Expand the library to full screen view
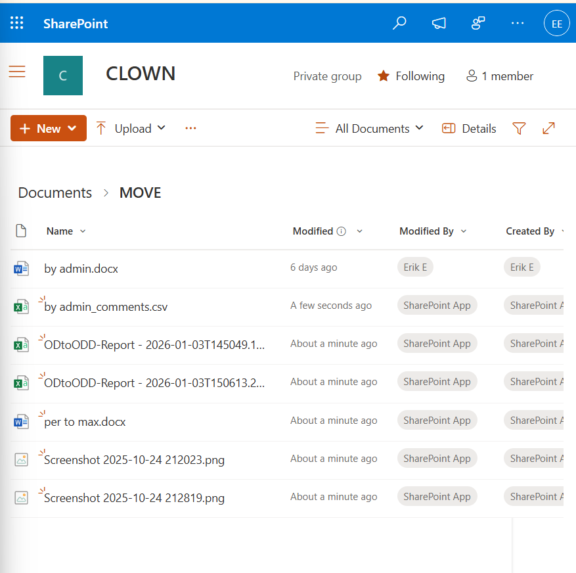The width and height of the screenshot is (576, 573). tap(548, 128)
